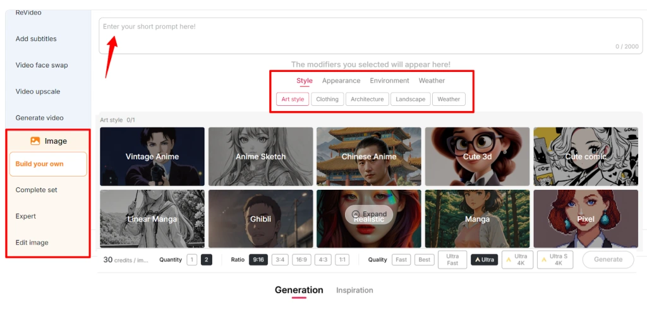The image size is (647, 319).
Task: Click the premium icon on Ultra S 4K
Action: [x=544, y=260]
